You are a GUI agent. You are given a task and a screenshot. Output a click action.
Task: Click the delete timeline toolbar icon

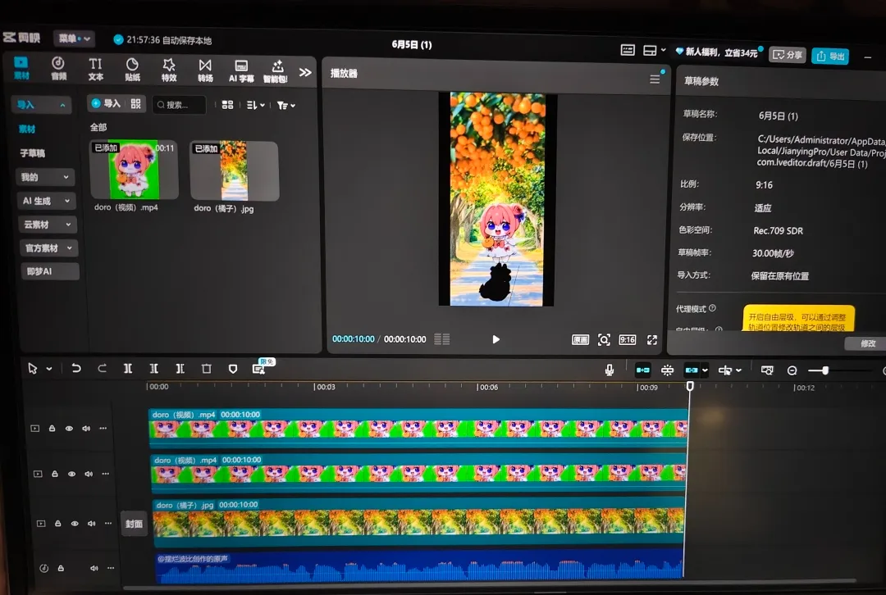pyautogui.click(x=206, y=369)
